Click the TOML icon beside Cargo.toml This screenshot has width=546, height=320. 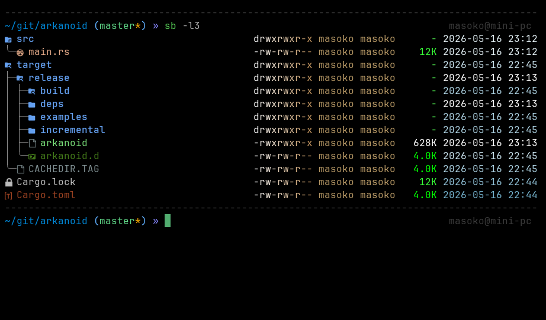(x=8, y=195)
